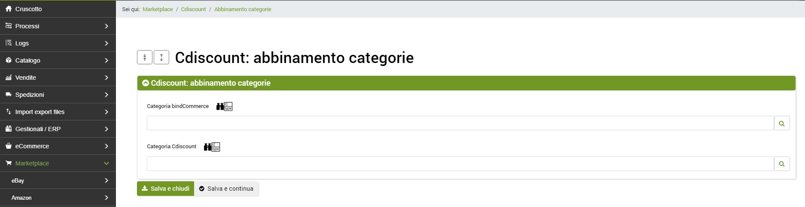Click into the Categoria bindCommerce text field
This screenshot has width=805, height=207.
tap(459, 123)
